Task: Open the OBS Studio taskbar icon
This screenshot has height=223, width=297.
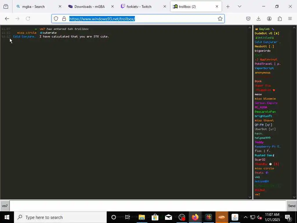Action: point(182,217)
